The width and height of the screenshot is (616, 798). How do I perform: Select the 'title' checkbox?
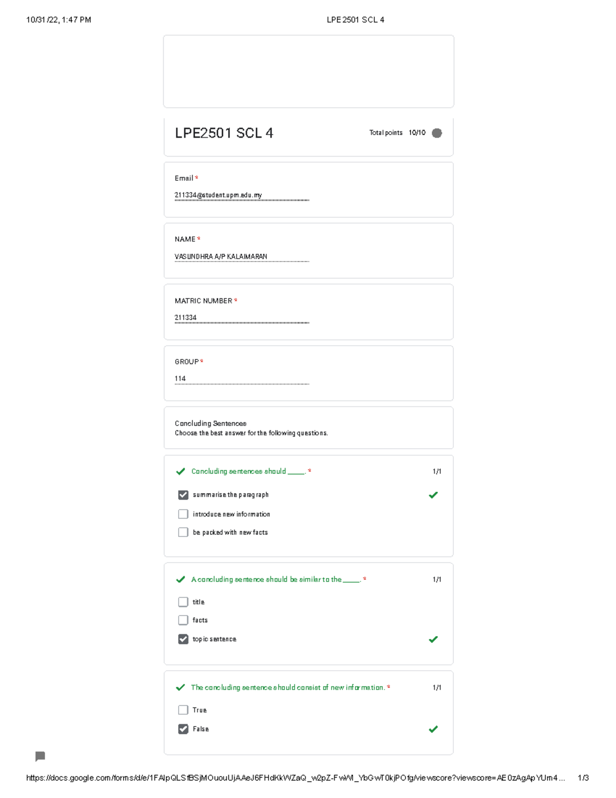[x=183, y=602]
